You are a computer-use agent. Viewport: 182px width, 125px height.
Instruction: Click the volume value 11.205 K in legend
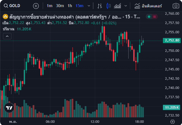click(24, 29)
